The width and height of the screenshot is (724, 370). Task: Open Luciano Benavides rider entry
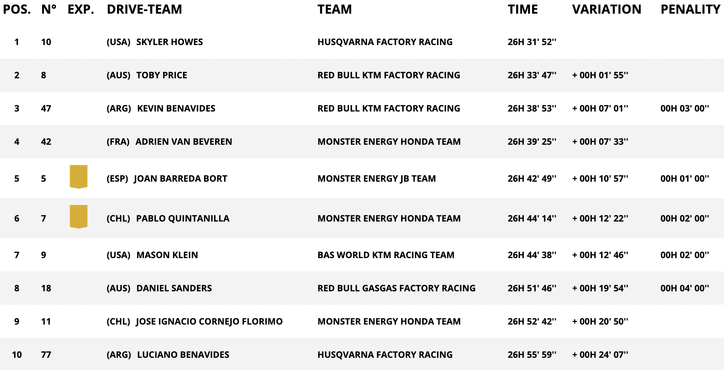click(183, 355)
